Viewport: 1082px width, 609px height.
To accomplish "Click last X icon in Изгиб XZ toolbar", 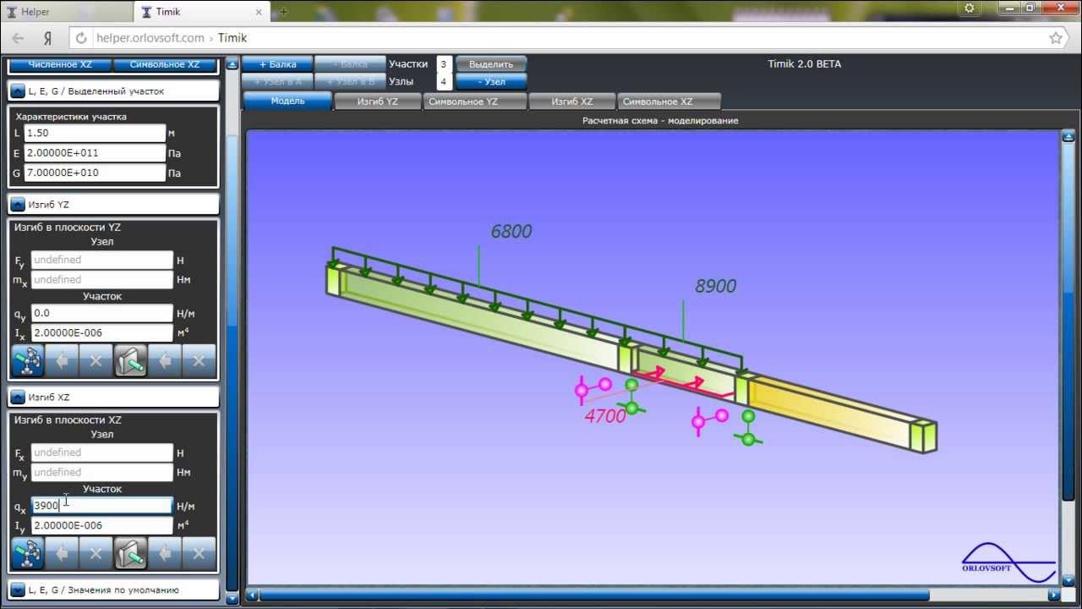I will [x=199, y=553].
